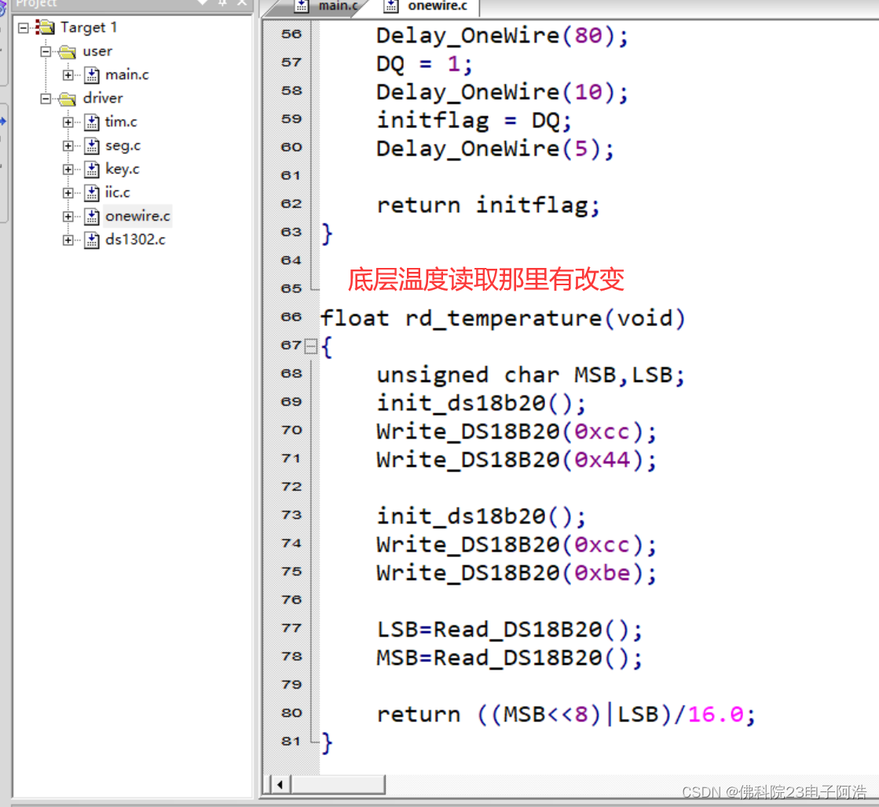
Task: Click line number 66 in the gutter
Action: pyautogui.click(x=291, y=317)
